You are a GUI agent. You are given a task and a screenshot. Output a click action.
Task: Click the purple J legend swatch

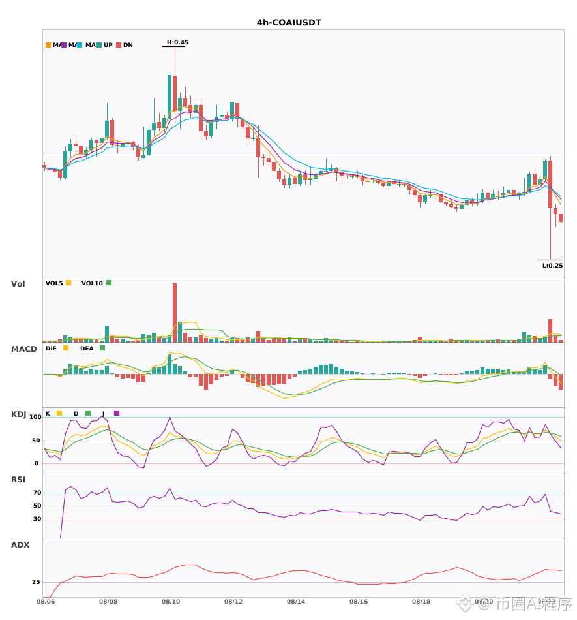pyautogui.click(x=117, y=413)
